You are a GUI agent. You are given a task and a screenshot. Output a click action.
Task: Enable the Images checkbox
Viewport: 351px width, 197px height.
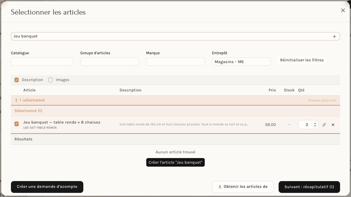coord(51,80)
